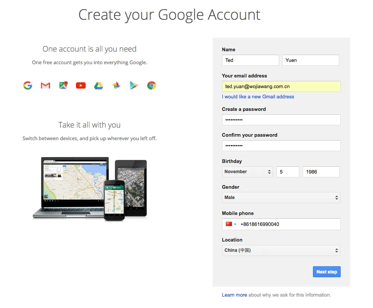The height and width of the screenshot is (308, 373).
Task: Click the Google Drive triangle icon
Action: click(98, 85)
